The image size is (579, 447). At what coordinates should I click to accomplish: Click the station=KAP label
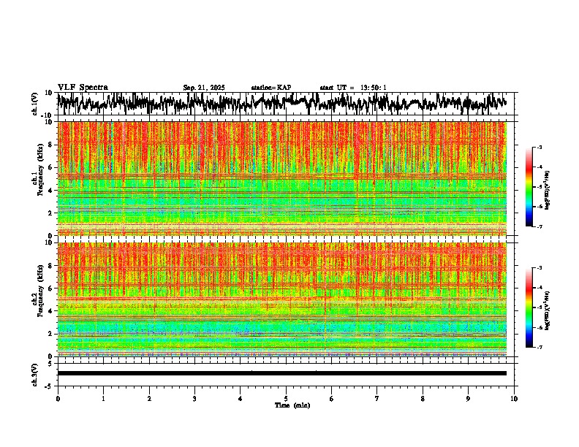click(x=271, y=88)
